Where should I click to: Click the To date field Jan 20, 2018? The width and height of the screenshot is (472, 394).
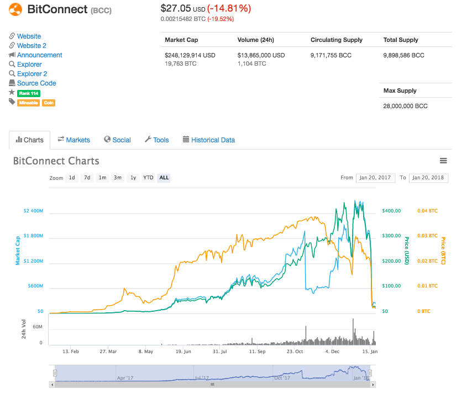pos(428,178)
